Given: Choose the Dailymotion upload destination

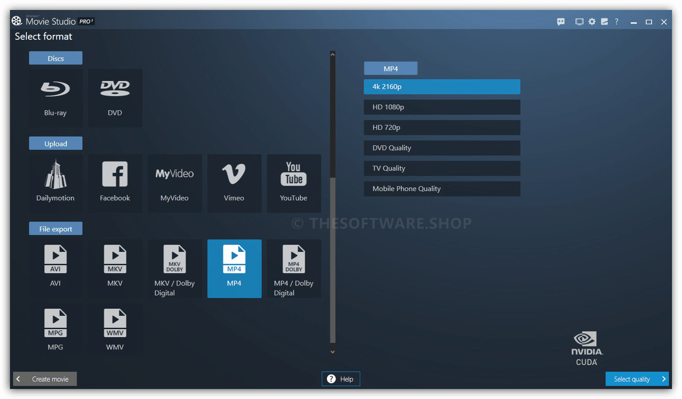Looking at the screenshot, I should click(55, 183).
